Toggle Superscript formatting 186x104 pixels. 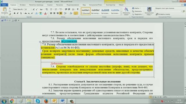pyautogui.click(x=32, y=13)
